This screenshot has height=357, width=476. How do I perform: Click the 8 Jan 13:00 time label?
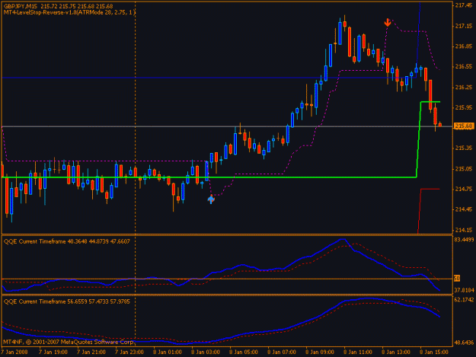pyautogui.click(x=396, y=352)
